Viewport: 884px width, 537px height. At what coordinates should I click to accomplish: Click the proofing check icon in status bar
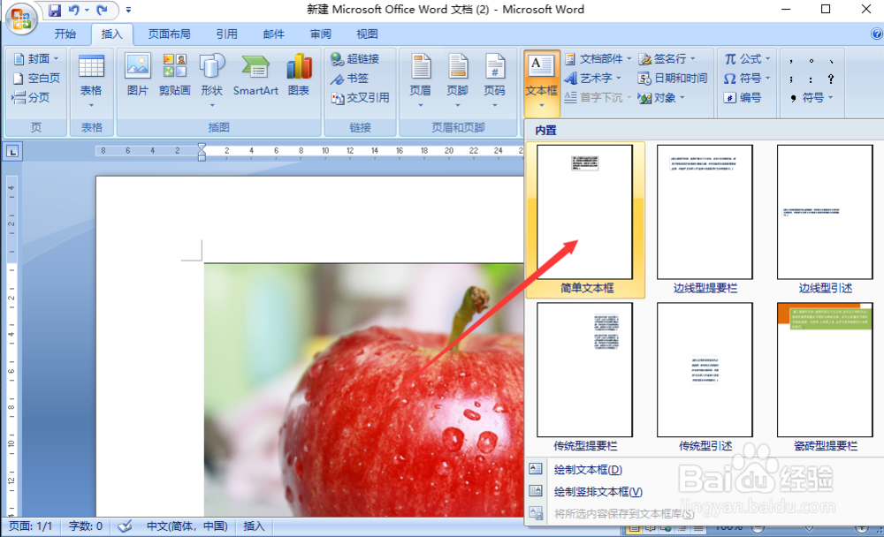[x=125, y=526]
